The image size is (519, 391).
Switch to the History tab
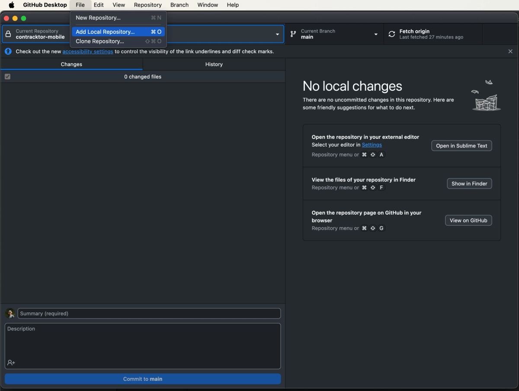tap(214, 64)
